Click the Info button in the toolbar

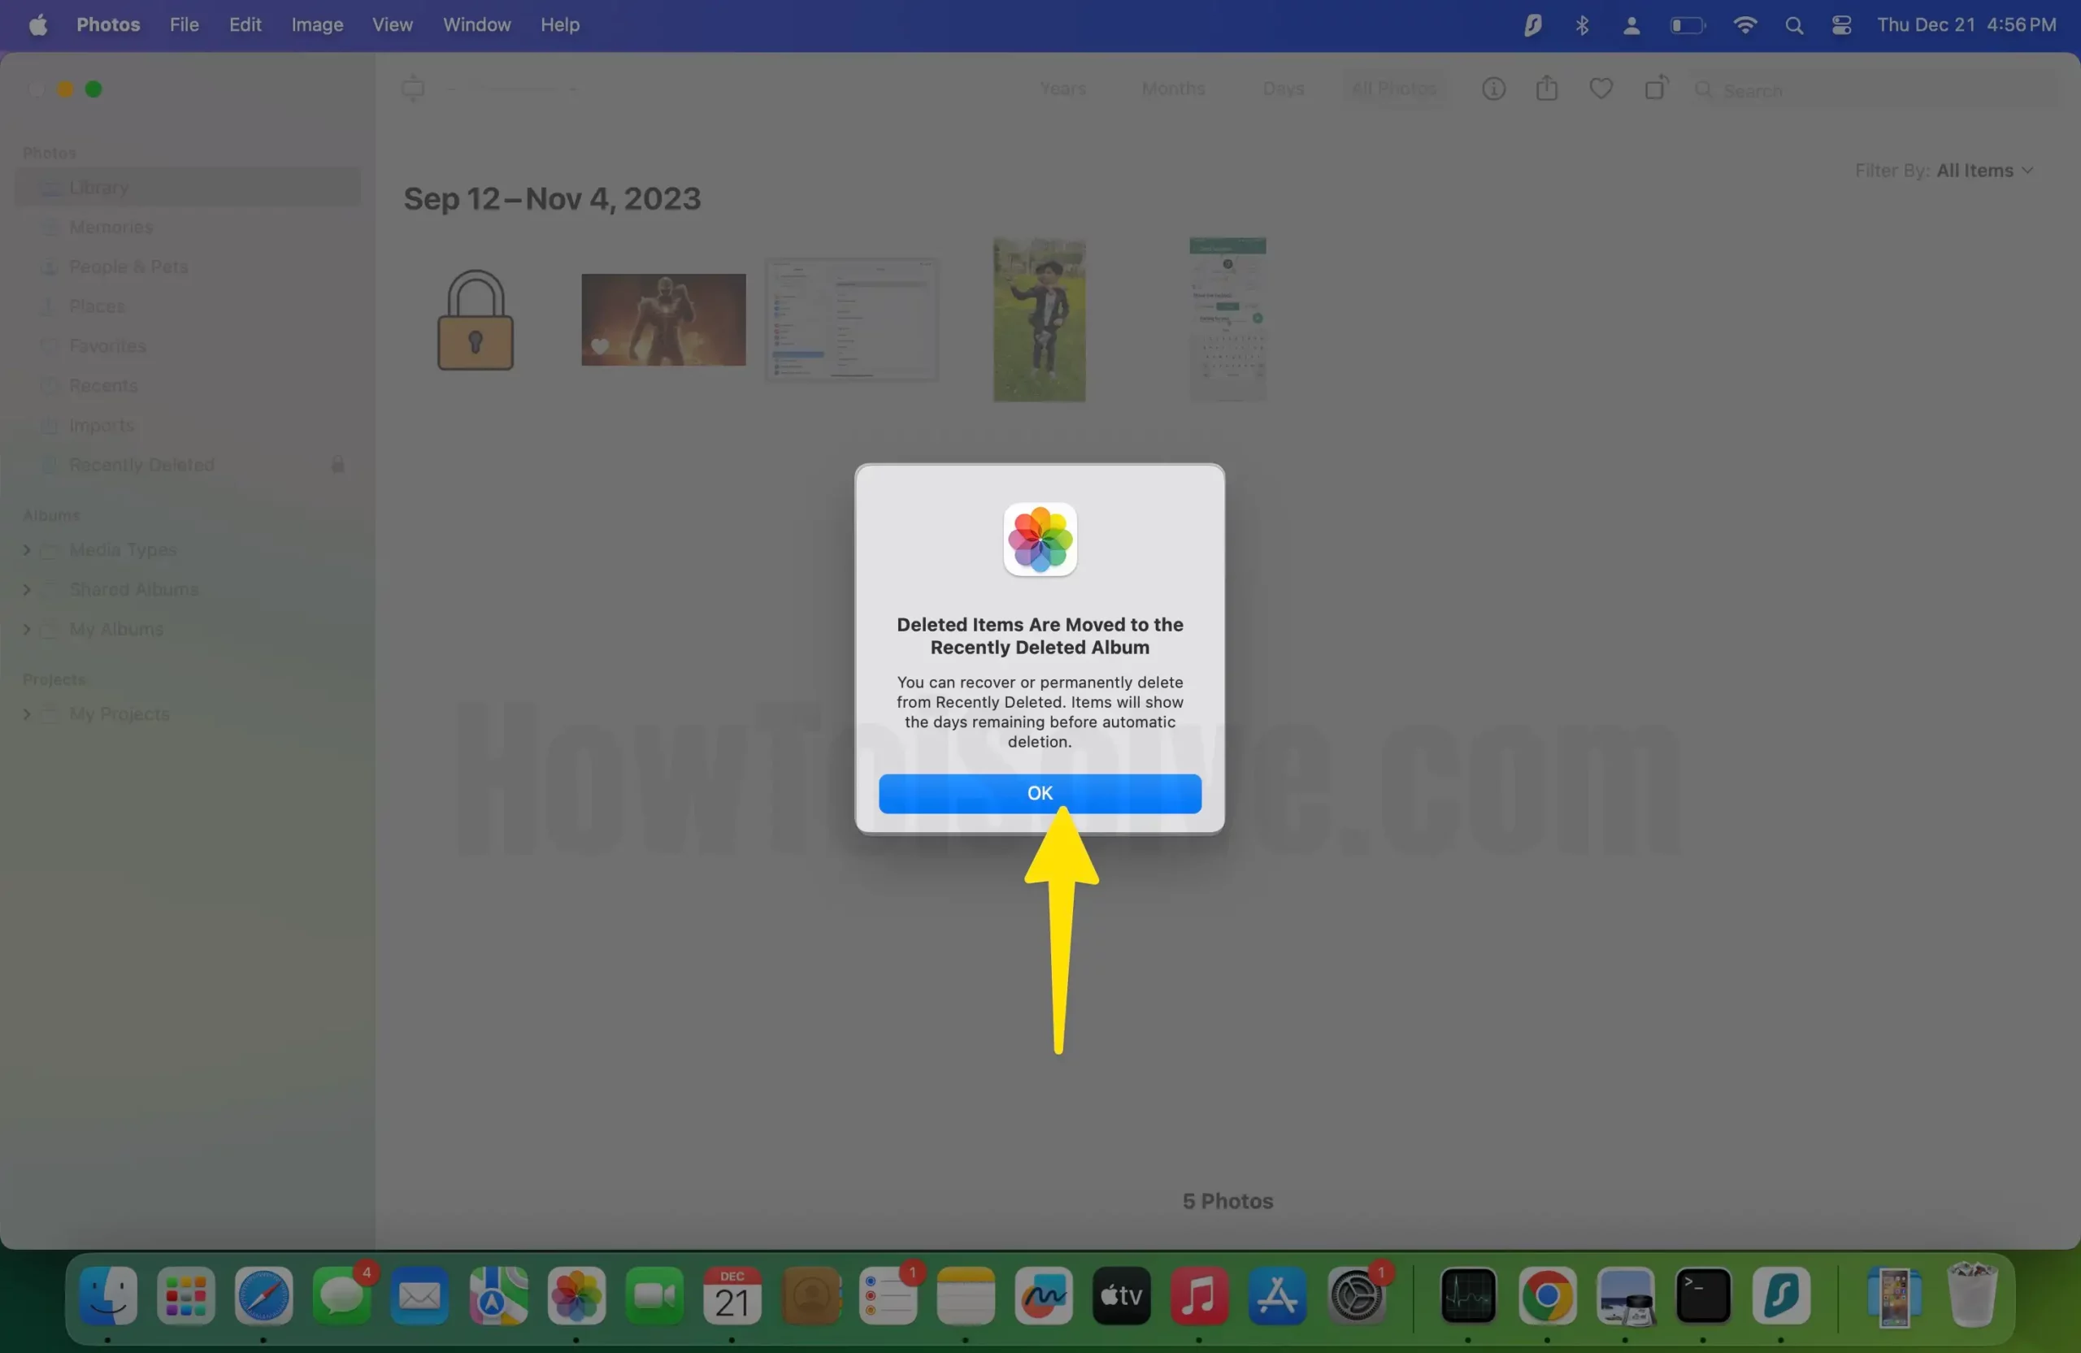[x=1493, y=89]
